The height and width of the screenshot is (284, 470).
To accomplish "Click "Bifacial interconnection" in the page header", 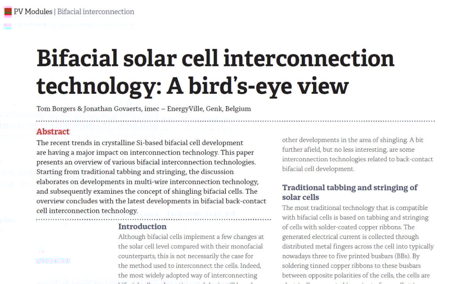I will point(95,12).
